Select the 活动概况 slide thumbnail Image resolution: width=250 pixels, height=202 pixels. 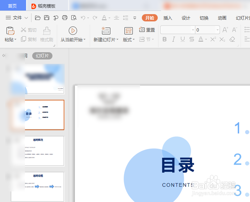[38, 151]
